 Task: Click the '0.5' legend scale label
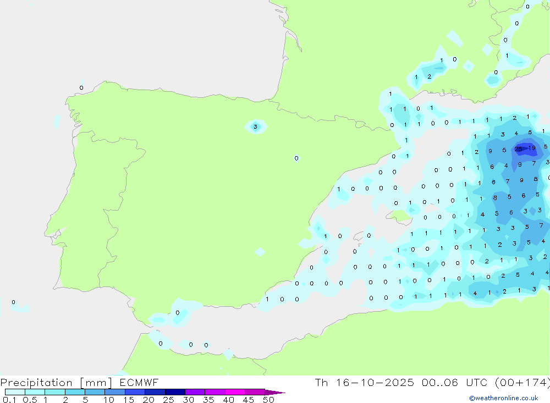coord(30,400)
